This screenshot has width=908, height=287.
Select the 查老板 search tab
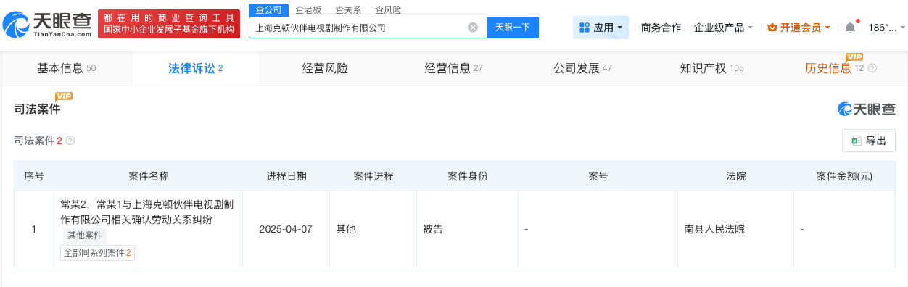tap(308, 9)
